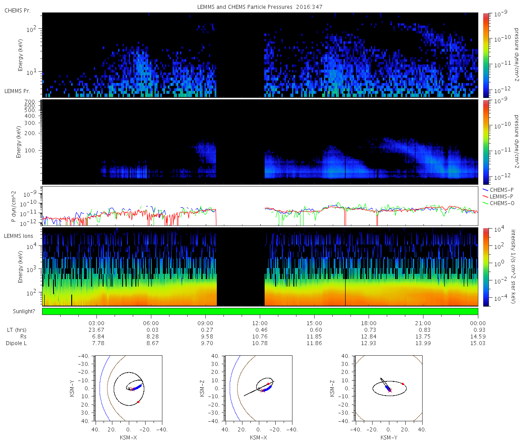The image size is (531, 443).
Task: Click the "LEMMS Ions" panel label
Action: pos(19,237)
